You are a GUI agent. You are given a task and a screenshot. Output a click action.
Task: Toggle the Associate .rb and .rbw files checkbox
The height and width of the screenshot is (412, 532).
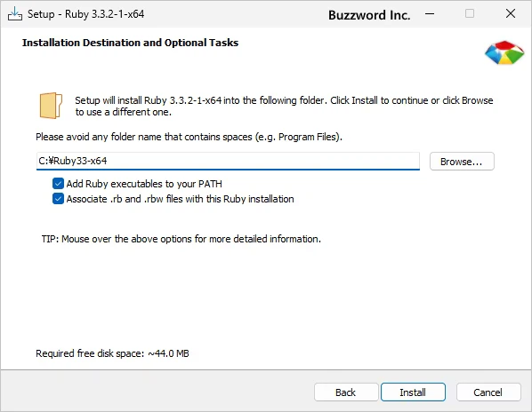[58, 199]
